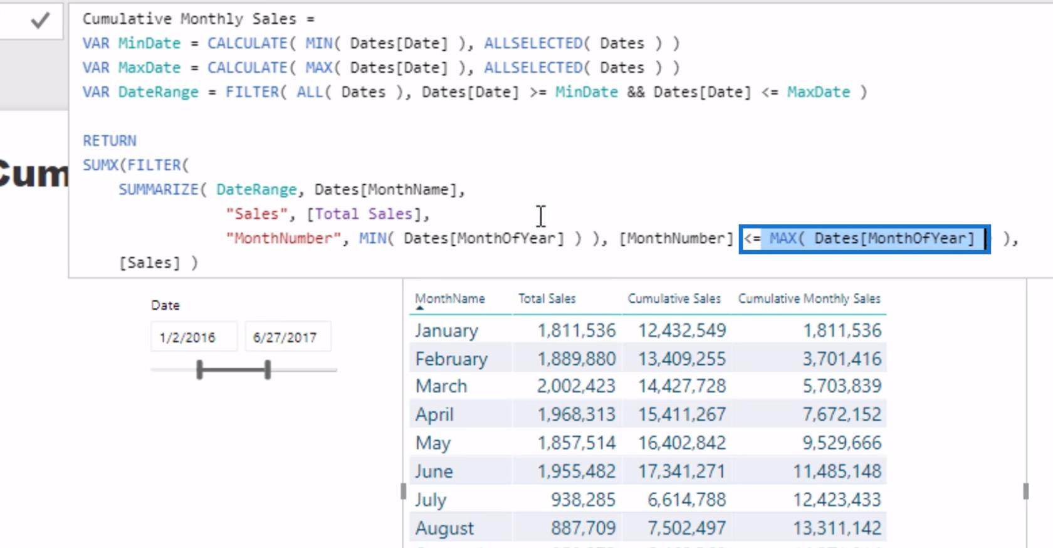1053x548 pixels.
Task: Click the Cumulative Monthly Sales value 3,701,416
Action: point(842,359)
